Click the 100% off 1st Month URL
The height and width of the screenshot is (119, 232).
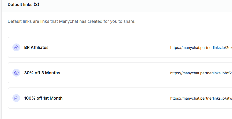point(201,98)
